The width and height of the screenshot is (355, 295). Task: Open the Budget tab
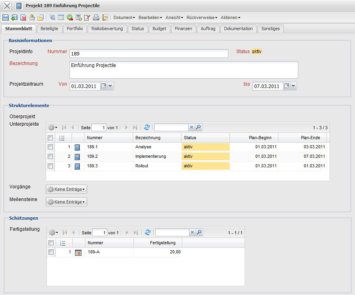[159, 29]
